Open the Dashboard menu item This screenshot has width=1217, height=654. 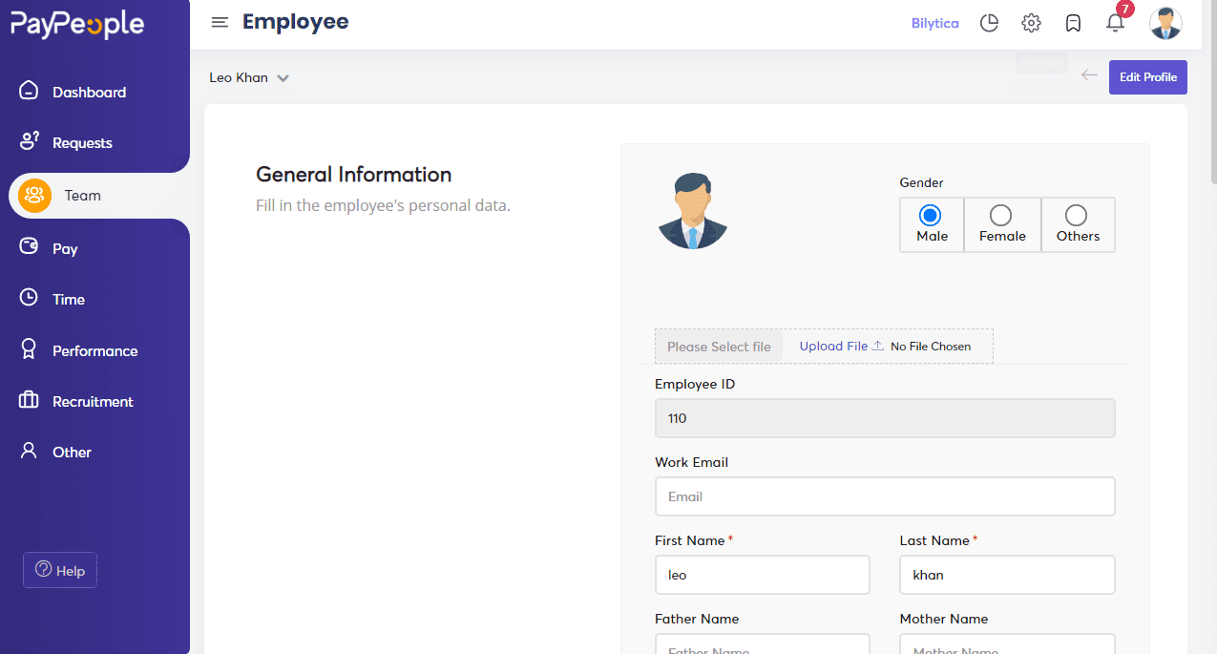coord(89,93)
